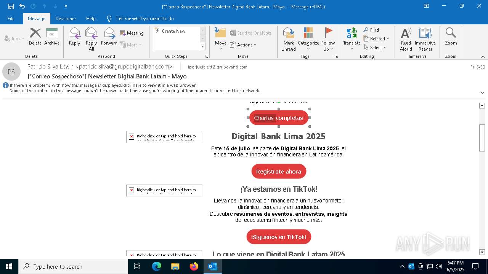Screen dimensions: 488x274
Task: Click blocked picture beside Digital Bank Lima
Action: [x=164, y=137]
